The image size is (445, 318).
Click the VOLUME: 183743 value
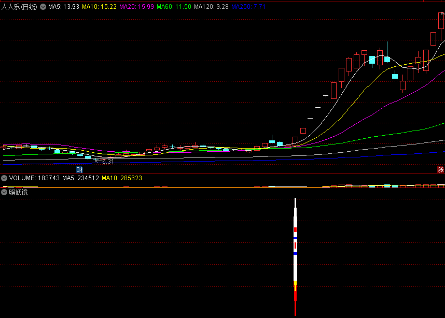[x=34, y=178]
